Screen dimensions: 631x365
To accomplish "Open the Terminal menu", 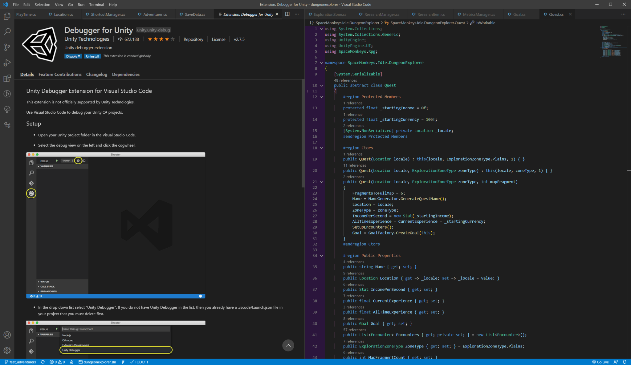I will click(x=96, y=5).
